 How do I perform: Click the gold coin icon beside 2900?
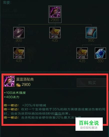(x=18, y=85)
